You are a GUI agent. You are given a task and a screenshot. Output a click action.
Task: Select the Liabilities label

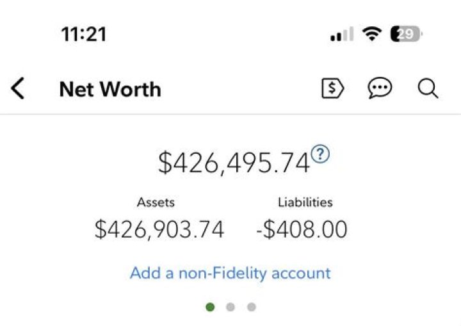point(305,202)
